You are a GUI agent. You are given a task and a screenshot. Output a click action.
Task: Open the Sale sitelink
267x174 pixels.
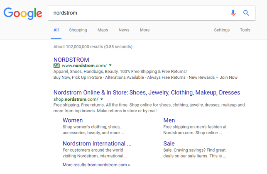pyautogui.click(x=169, y=144)
